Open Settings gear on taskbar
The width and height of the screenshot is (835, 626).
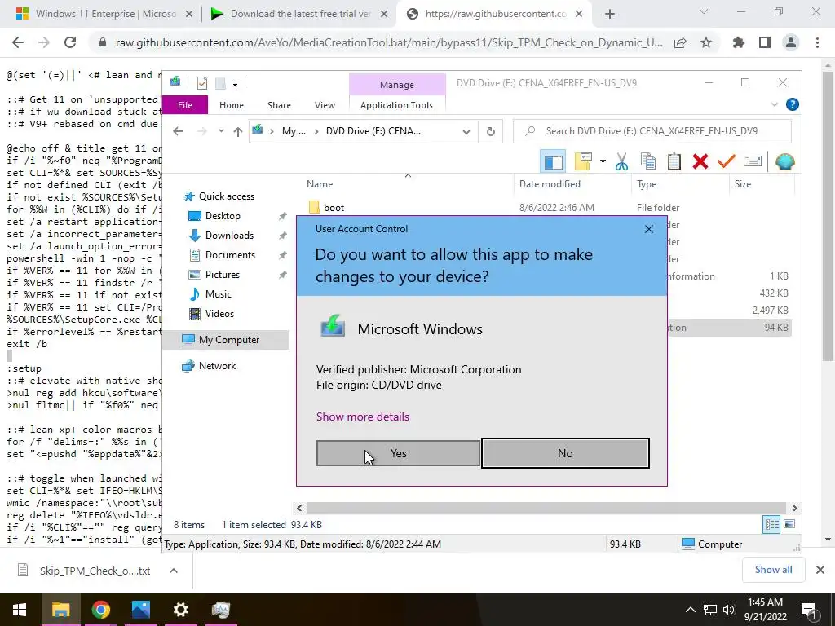pyautogui.click(x=180, y=610)
